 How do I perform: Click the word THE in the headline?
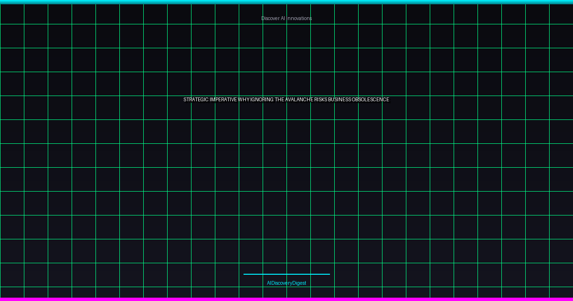point(279,99)
